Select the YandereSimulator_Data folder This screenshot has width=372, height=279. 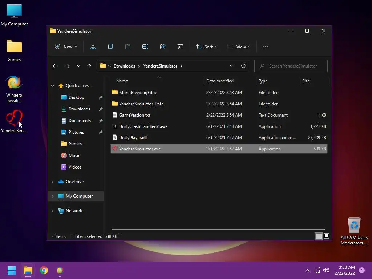pyautogui.click(x=219, y=104)
